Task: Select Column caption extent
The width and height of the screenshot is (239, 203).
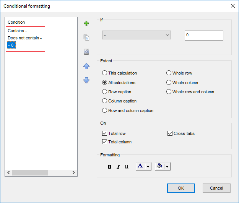Action: tap(119, 101)
